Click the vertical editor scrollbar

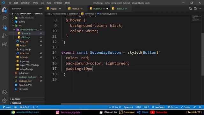click(x=203, y=54)
